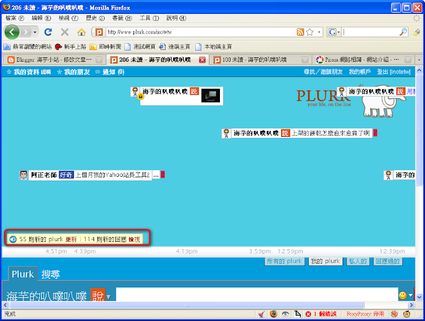Toggle the sound speaker icon in notification bar
Image resolution: width=425 pixels, height=321 pixels.
13,239
